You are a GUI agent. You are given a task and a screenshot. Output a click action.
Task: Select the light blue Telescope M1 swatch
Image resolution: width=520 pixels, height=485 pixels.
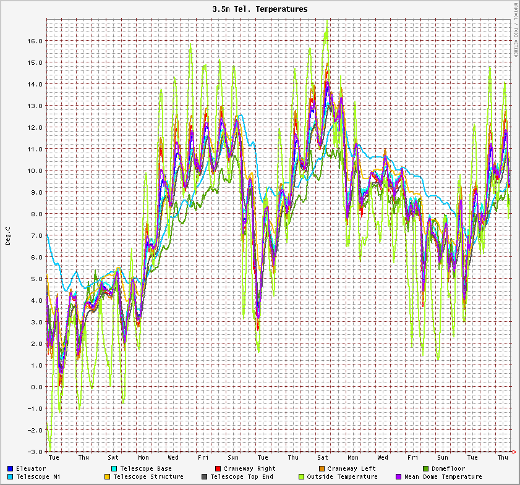[11, 477]
